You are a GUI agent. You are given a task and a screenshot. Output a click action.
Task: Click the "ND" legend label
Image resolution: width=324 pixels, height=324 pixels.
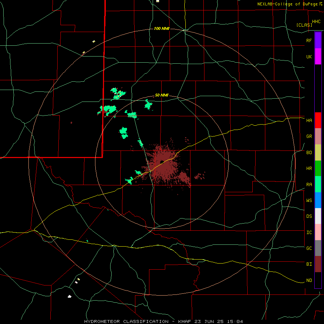(x=309, y=280)
